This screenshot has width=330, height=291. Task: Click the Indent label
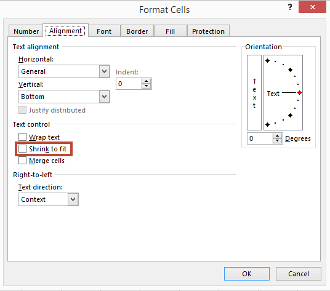point(127,72)
